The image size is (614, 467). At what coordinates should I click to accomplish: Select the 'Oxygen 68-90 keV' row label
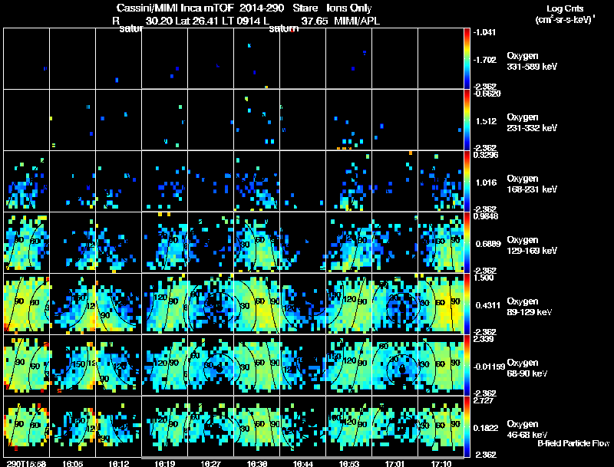coord(527,368)
